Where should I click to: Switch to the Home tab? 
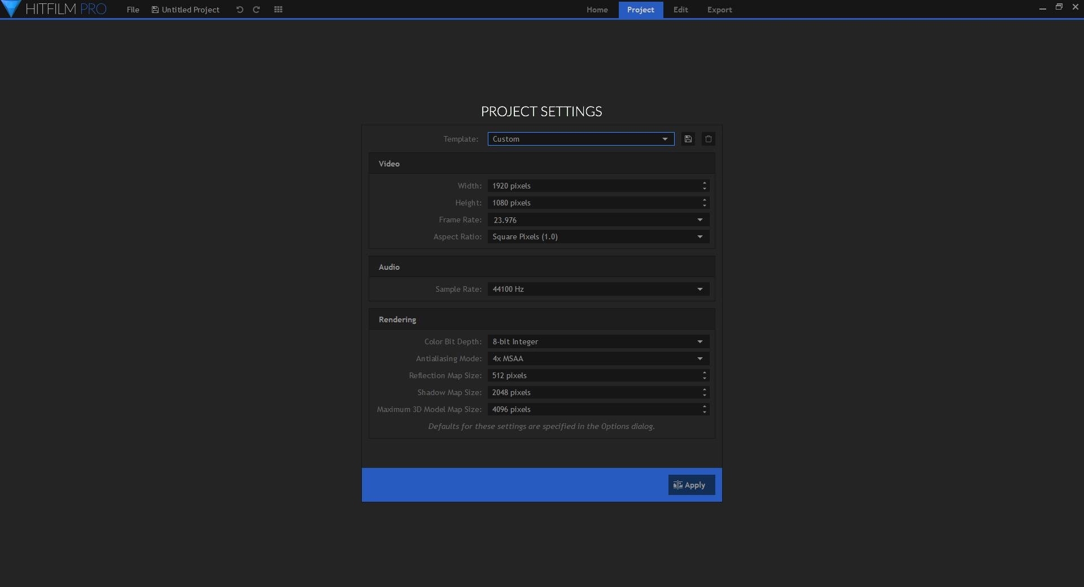point(597,10)
